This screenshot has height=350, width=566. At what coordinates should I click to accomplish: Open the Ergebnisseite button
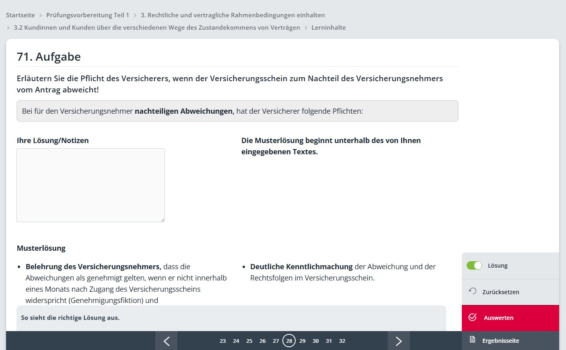(510, 341)
